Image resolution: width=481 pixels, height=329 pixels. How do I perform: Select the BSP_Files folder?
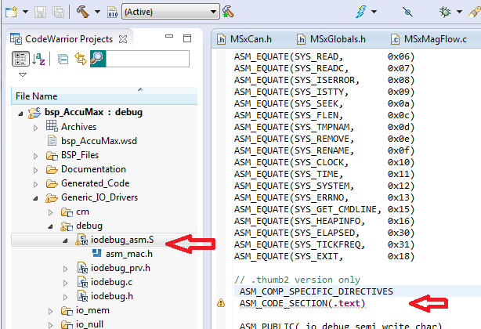(80, 155)
